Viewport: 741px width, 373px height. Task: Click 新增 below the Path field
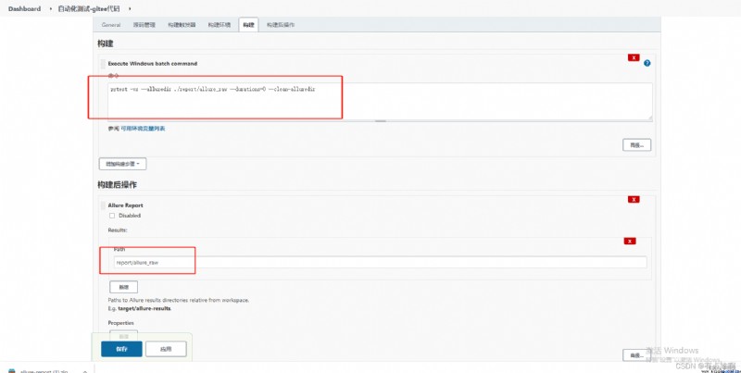(124, 287)
